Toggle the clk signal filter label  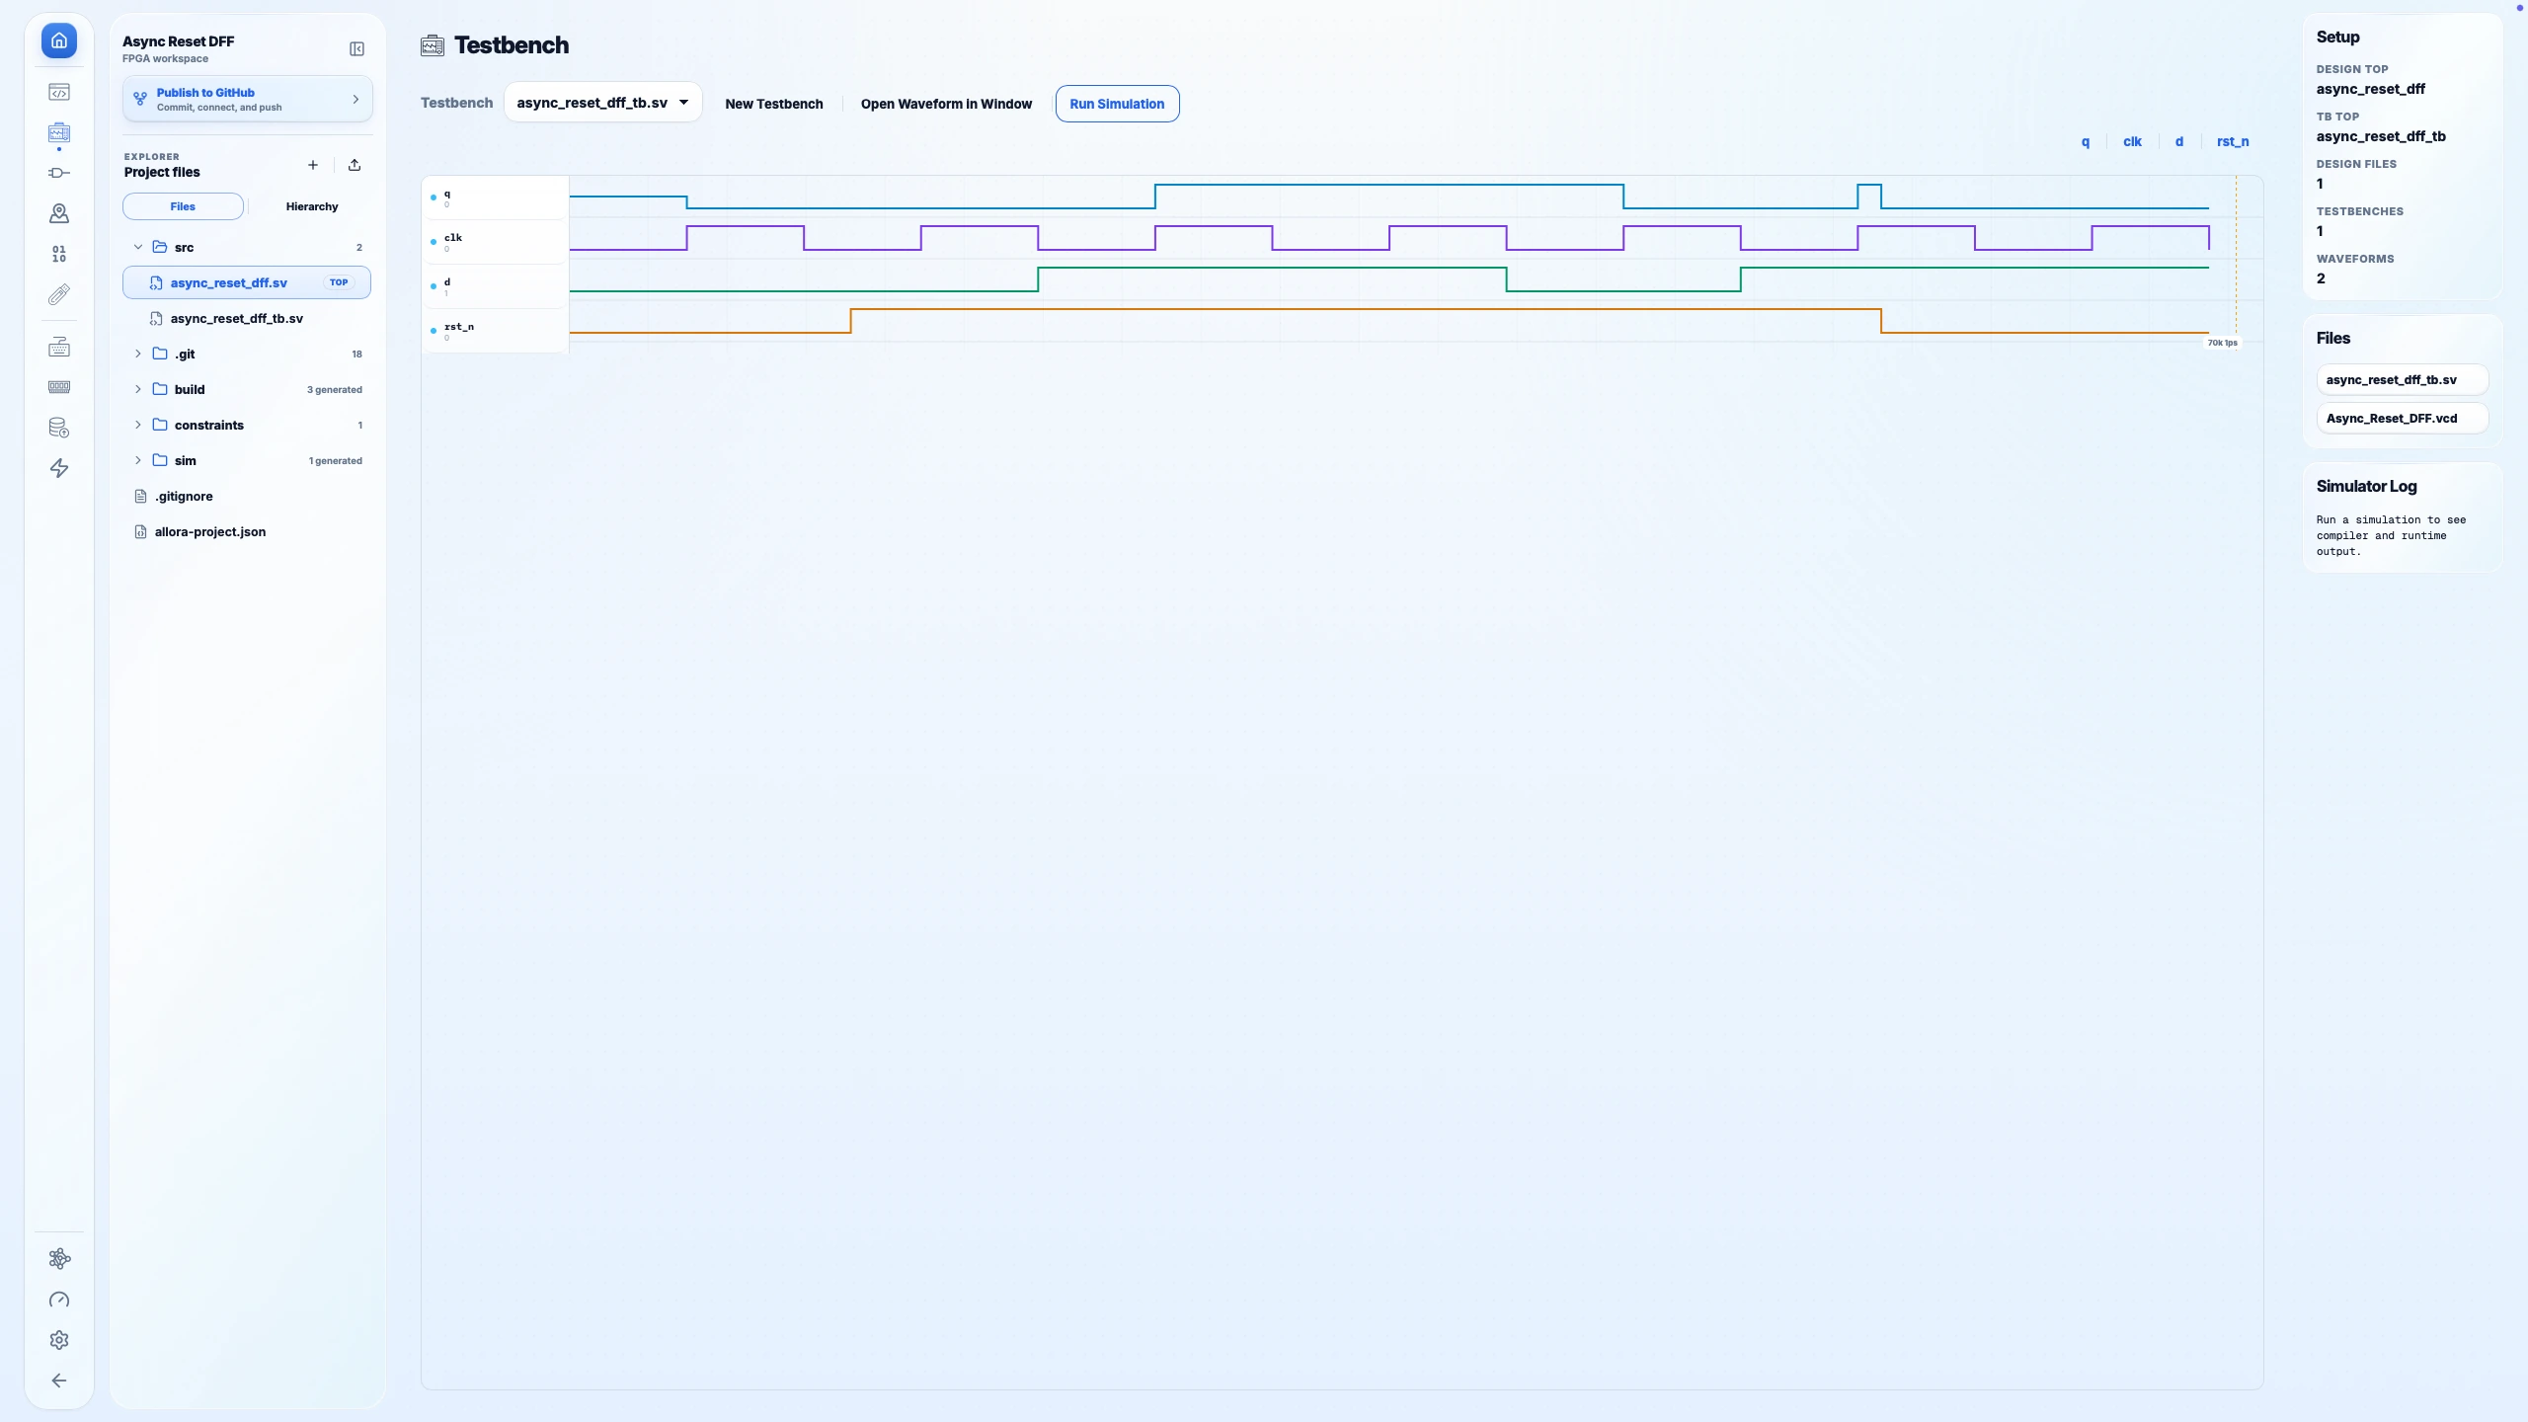[2132, 142]
